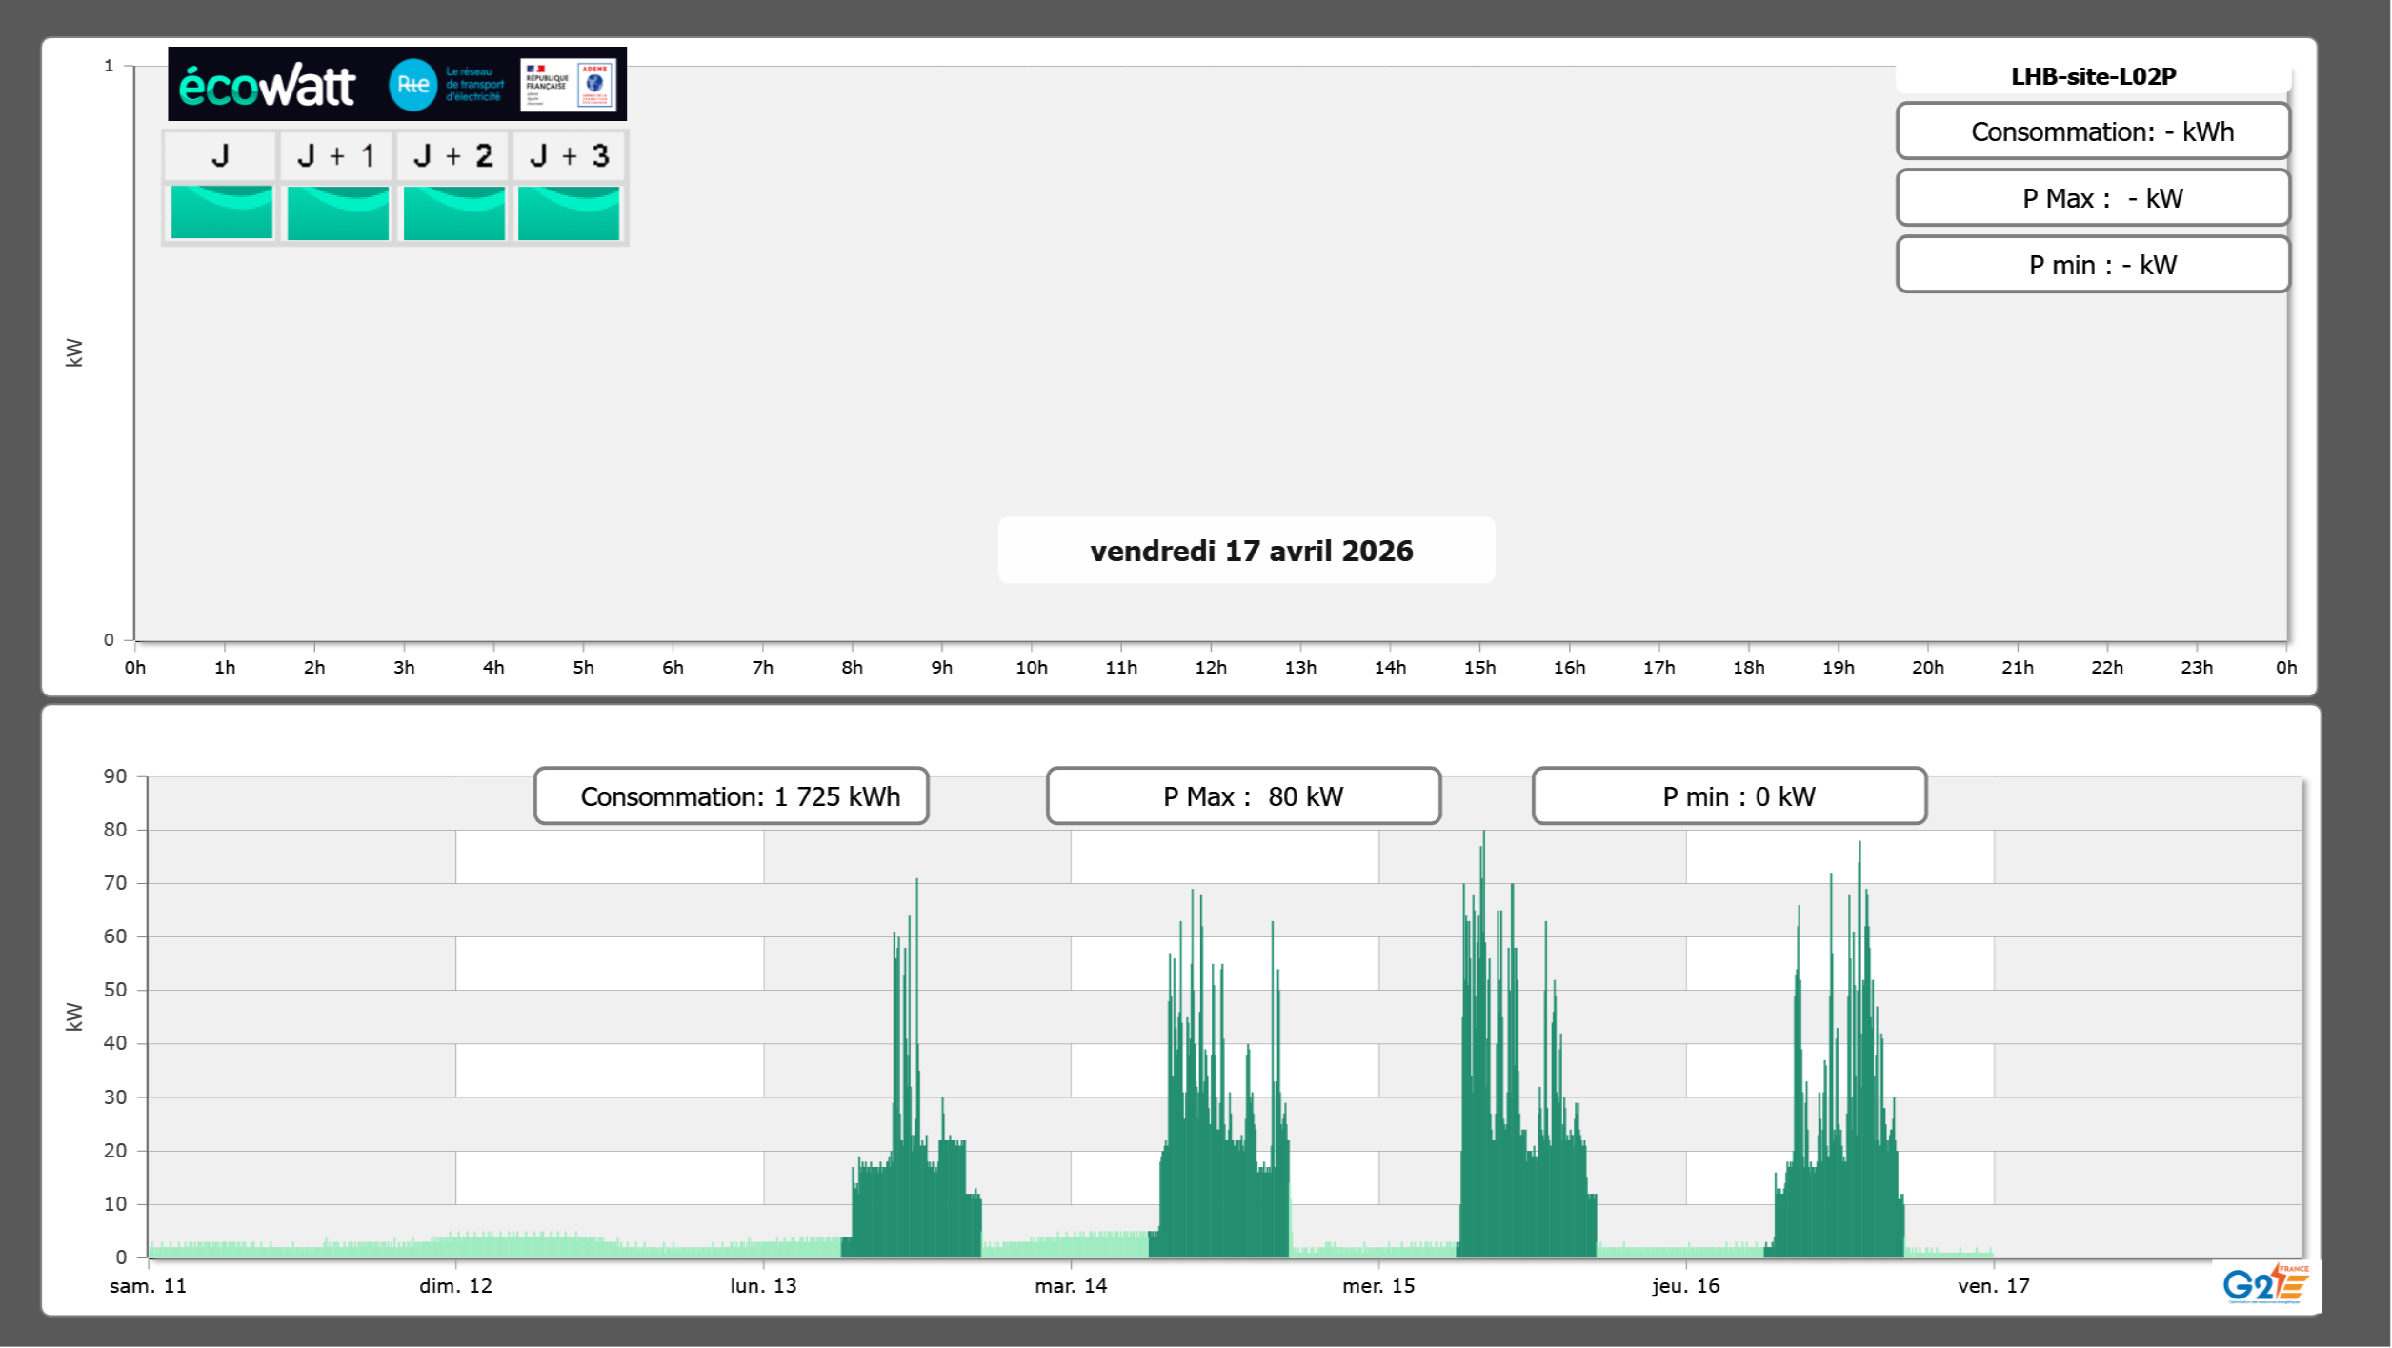Click the green signal under J + 3
2392x1348 pixels.
[569, 212]
